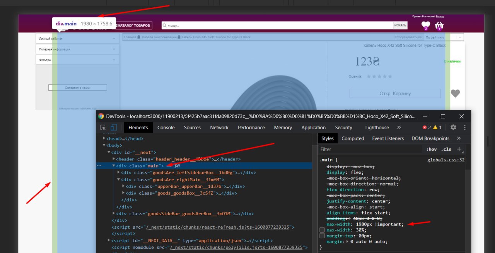Open the DevTools three-dot customize menu
The image size is (495, 253).
[464, 128]
